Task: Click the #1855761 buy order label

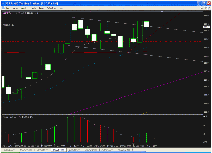Action: click(x=9, y=25)
